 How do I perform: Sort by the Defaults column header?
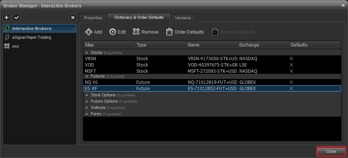(x=315, y=45)
